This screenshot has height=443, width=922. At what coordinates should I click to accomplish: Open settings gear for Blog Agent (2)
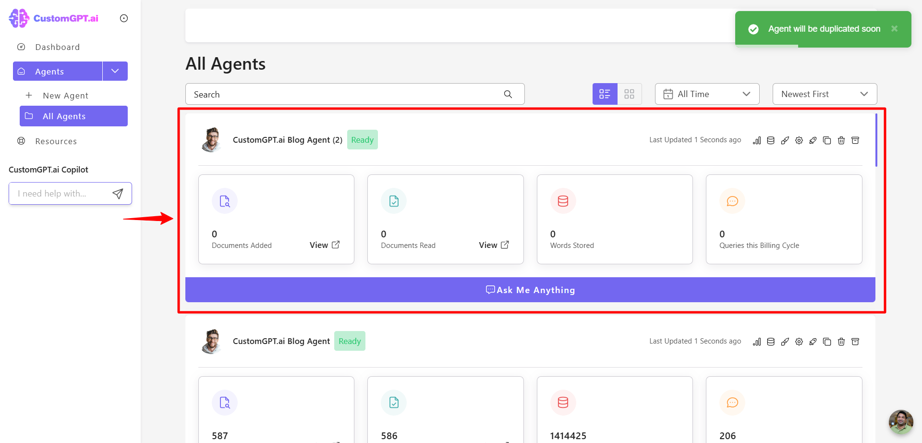tap(799, 140)
